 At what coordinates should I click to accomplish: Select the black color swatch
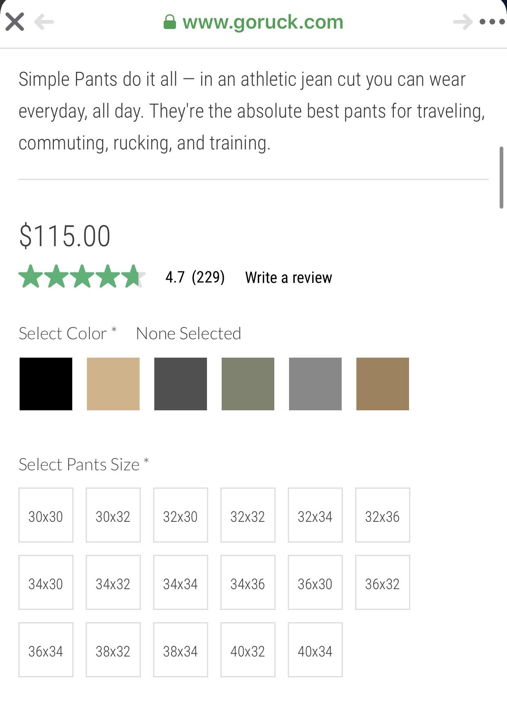(46, 383)
